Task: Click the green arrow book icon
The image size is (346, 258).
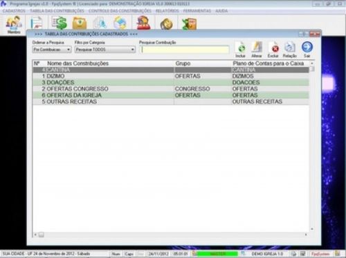Action: point(189,24)
